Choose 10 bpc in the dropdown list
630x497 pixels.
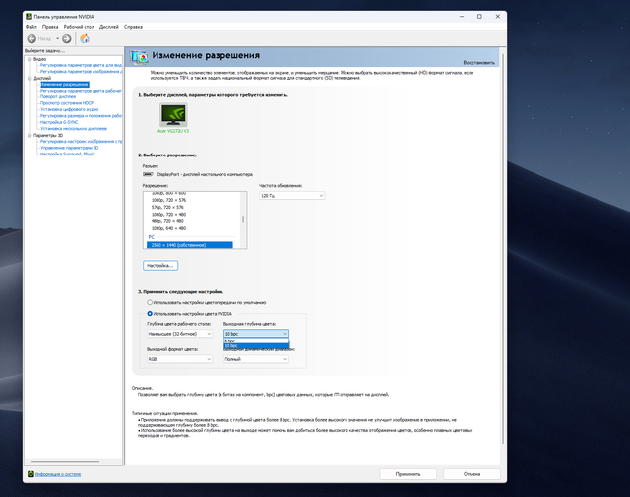[x=256, y=345]
